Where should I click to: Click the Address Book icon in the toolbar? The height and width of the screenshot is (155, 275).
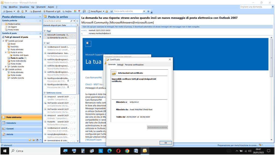coord(111,11)
